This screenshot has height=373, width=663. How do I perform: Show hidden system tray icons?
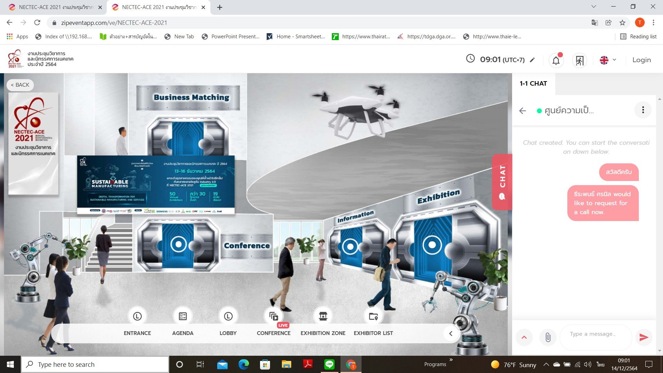point(546,364)
